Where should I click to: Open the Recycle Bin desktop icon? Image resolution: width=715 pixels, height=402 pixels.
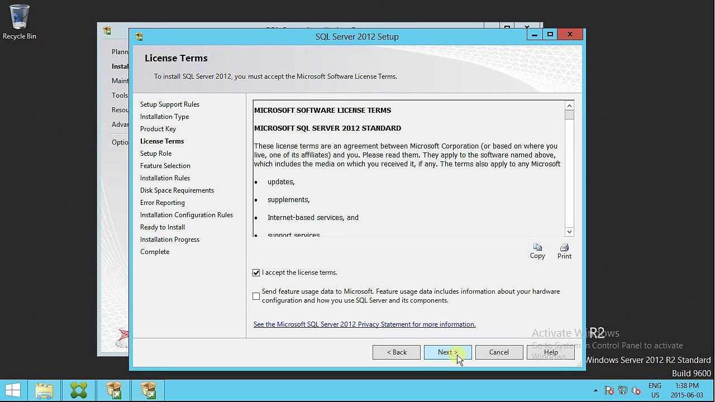pyautogui.click(x=20, y=22)
